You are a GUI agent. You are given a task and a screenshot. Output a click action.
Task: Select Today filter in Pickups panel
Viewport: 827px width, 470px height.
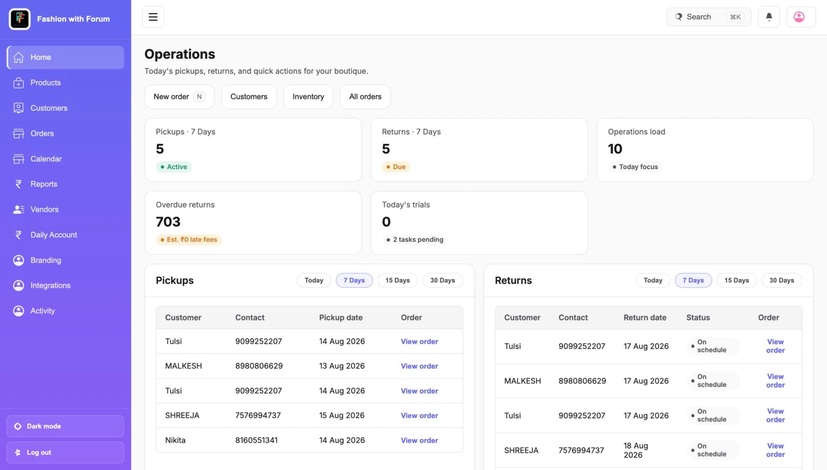[314, 280]
